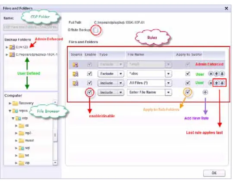Select the C:/A123 folder label
The image size is (233, 181).
(22, 47)
